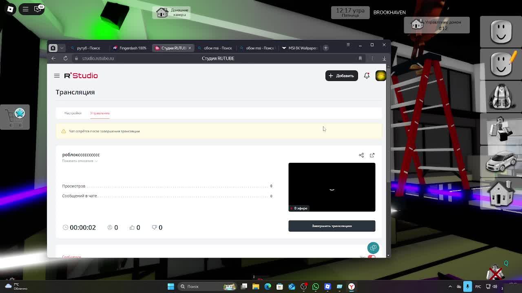
Task: Show hidden system tray icons
Action: click(x=450, y=286)
